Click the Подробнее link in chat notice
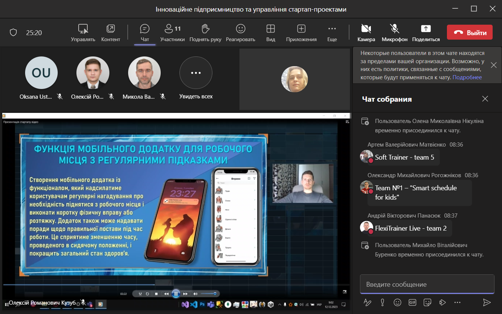The height and width of the screenshot is (314, 502). pyautogui.click(x=467, y=77)
